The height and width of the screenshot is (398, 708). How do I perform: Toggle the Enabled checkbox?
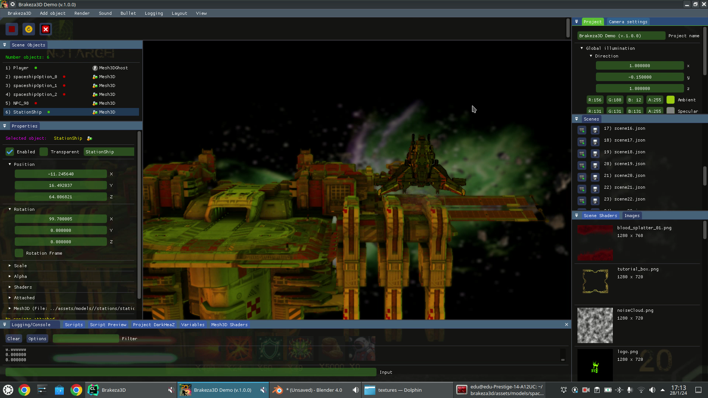10,151
